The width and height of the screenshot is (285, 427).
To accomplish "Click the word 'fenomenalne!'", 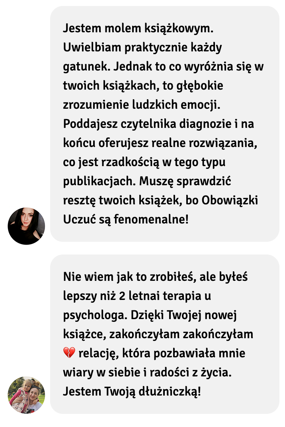I will 151,219.
